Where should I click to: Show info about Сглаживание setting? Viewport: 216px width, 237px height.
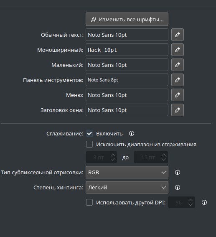132,133
